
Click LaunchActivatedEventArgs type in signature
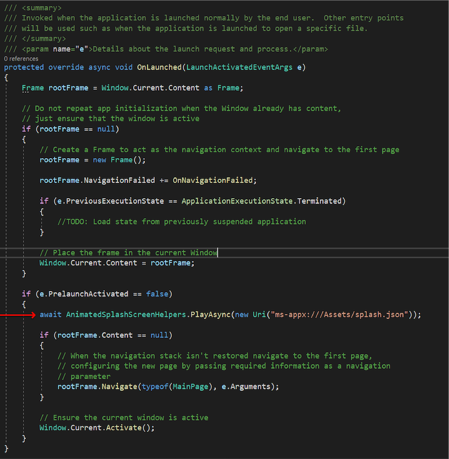(x=239, y=67)
